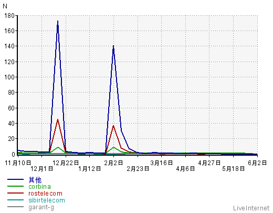Select the corbina legend label
This screenshot has width=273, height=213.
click(39, 187)
